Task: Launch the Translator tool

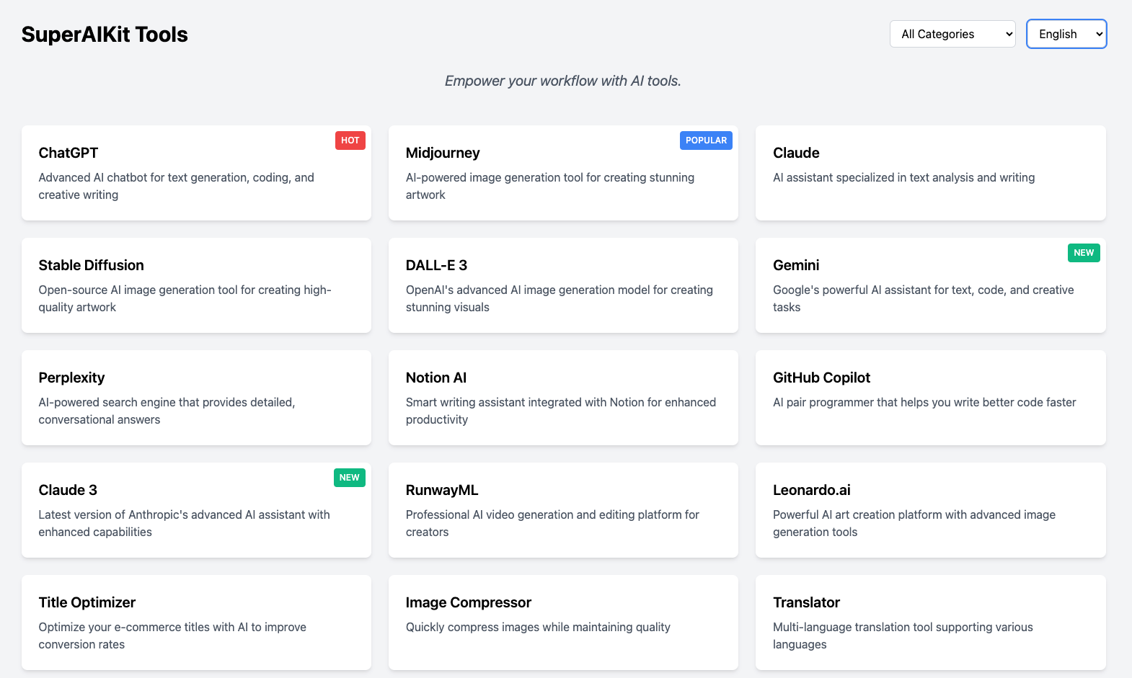Action: [x=931, y=623]
